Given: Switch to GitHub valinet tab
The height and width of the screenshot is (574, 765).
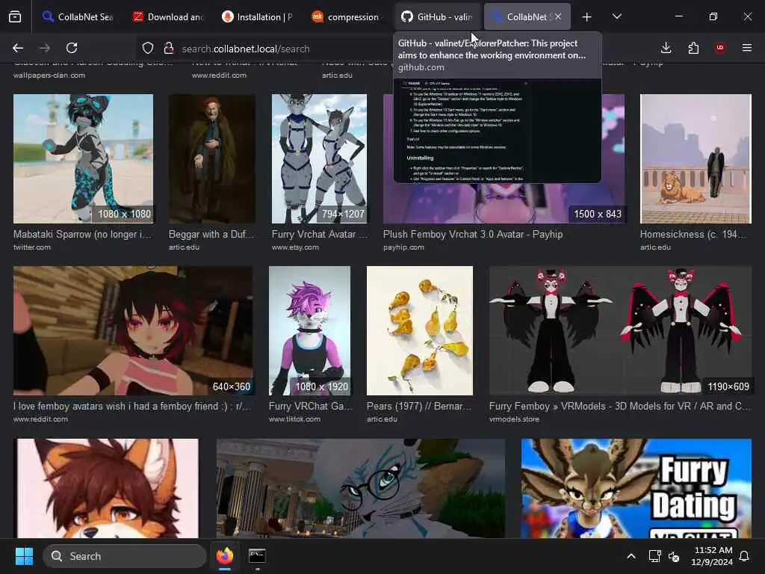Looking at the screenshot, I should click(436, 17).
